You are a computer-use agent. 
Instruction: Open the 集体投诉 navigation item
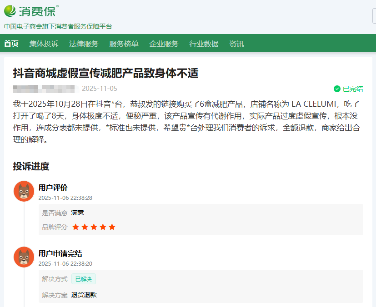[x=44, y=44]
